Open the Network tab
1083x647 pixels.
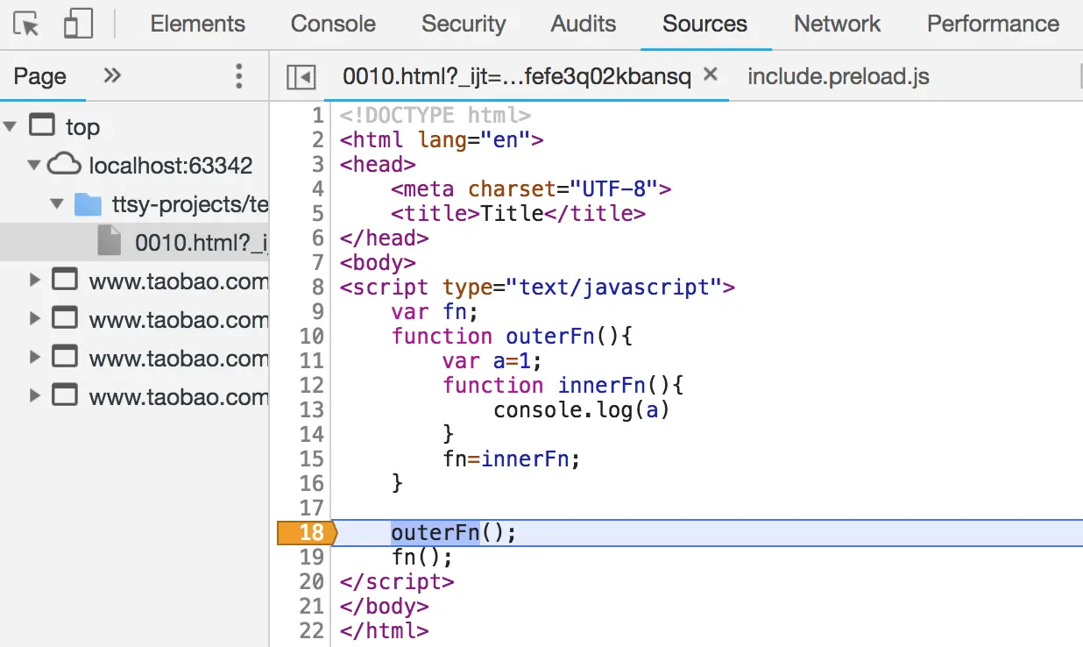coord(837,25)
